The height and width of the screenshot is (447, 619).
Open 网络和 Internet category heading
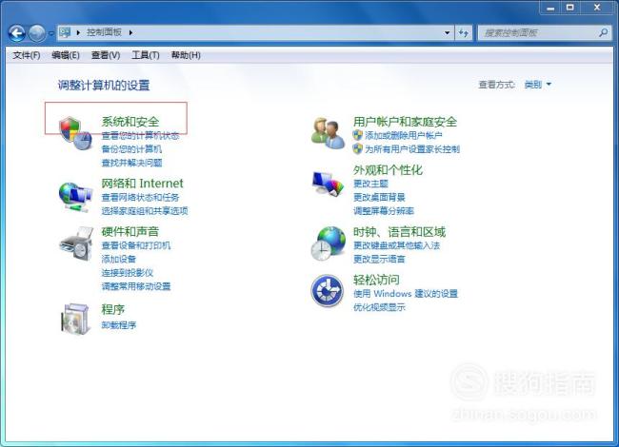[x=142, y=184]
